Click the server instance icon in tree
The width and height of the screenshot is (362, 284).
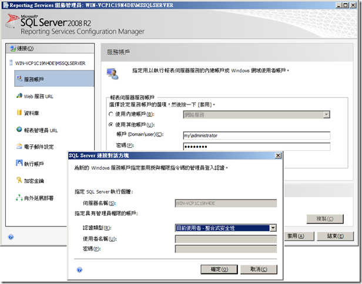11,63
